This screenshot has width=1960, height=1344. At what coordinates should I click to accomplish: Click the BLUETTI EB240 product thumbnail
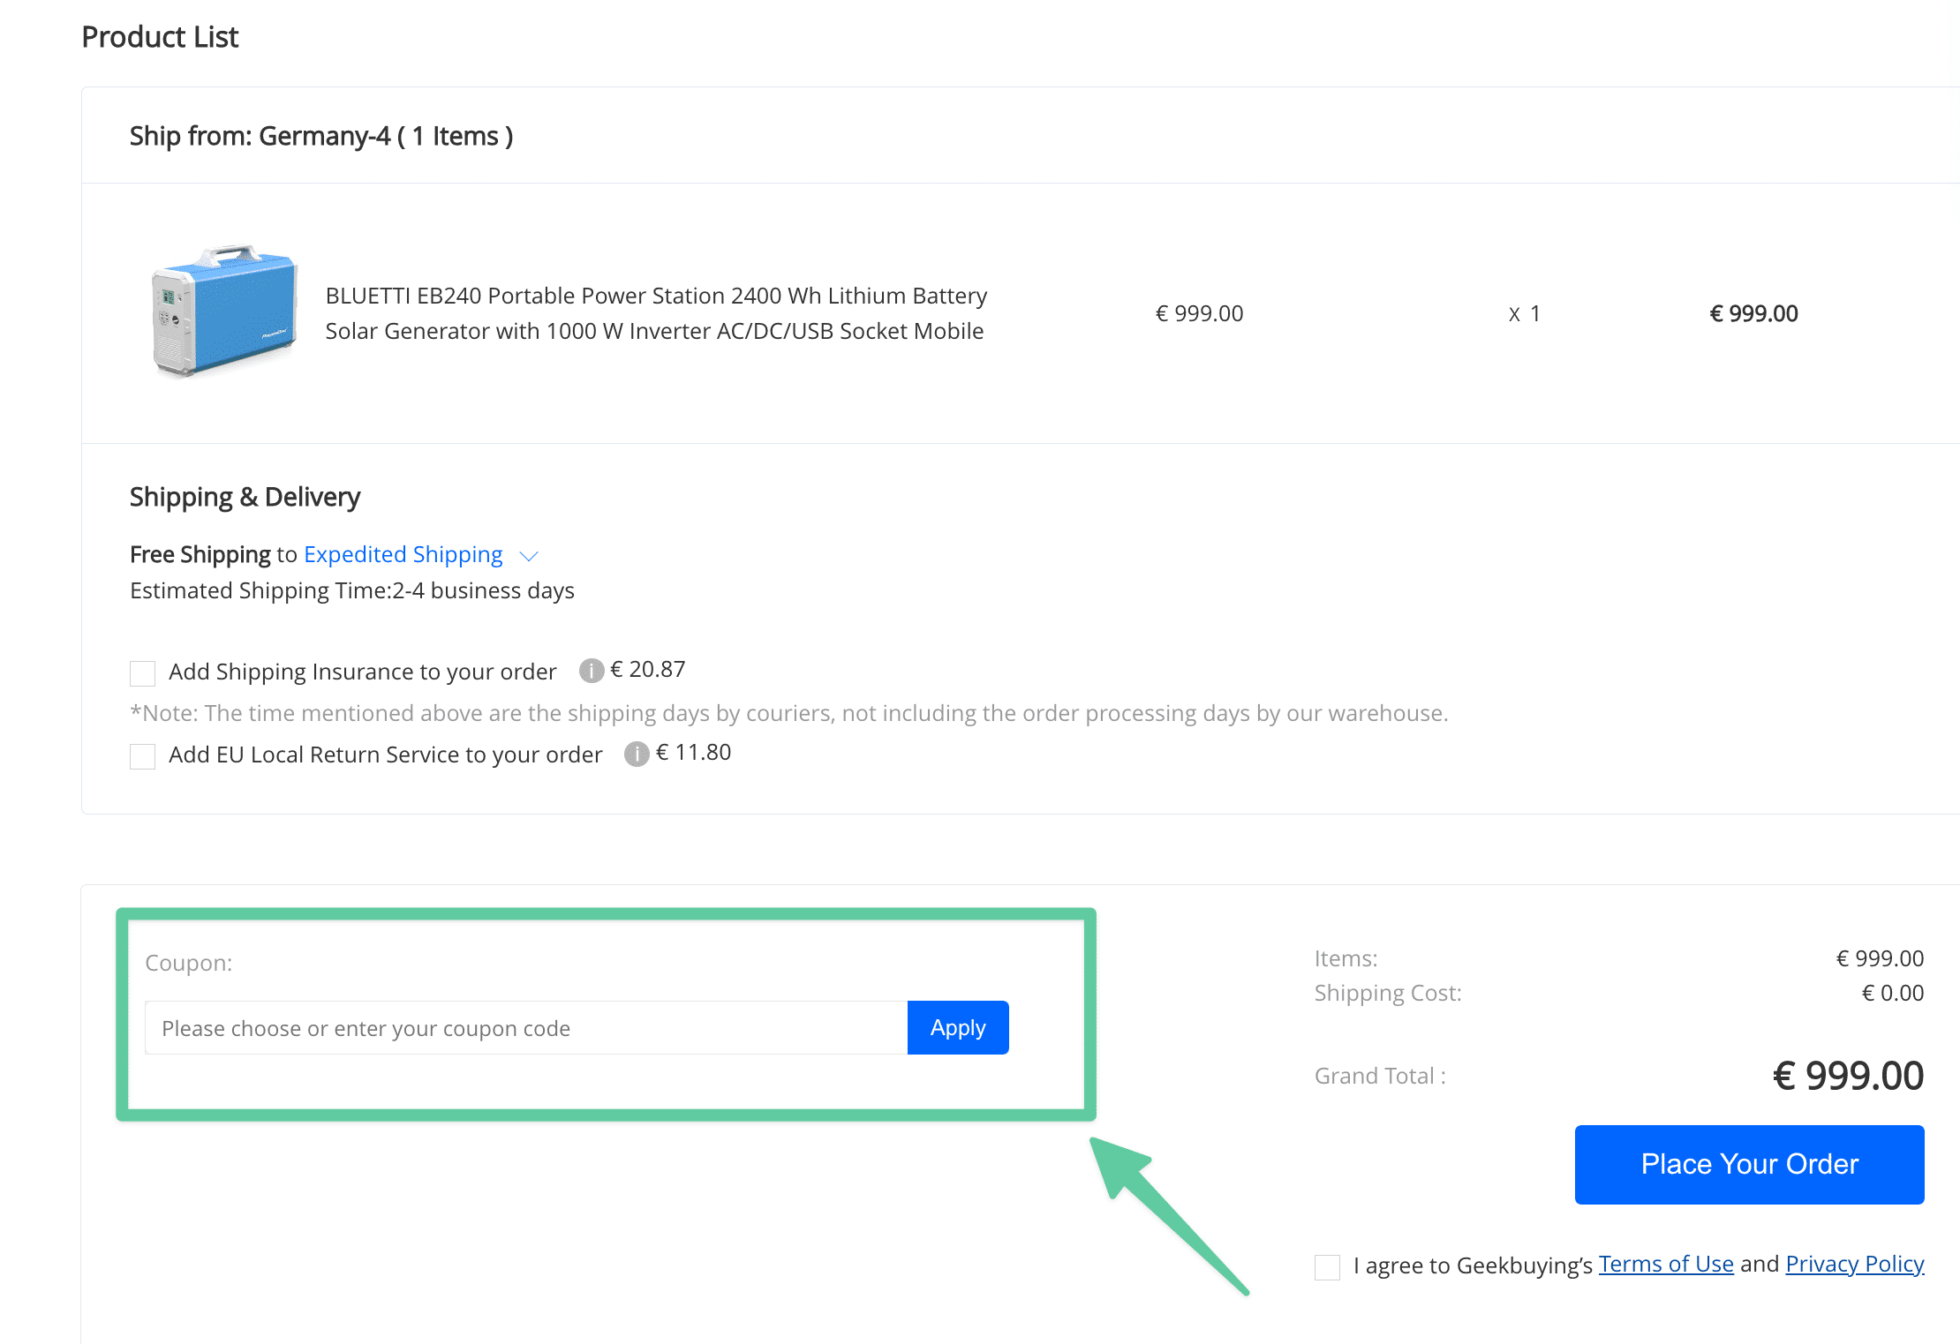click(224, 311)
